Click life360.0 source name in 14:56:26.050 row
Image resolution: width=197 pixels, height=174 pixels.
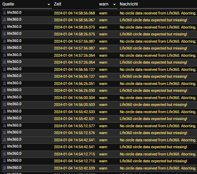[14, 90]
